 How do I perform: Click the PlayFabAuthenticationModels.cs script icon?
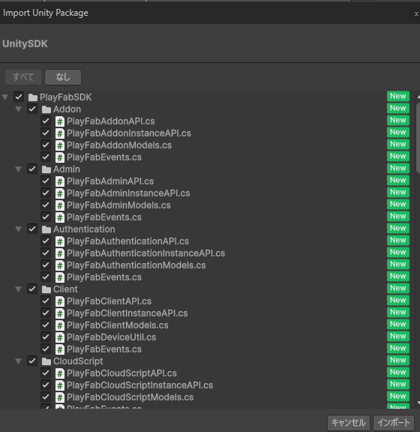tap(60, 265)
